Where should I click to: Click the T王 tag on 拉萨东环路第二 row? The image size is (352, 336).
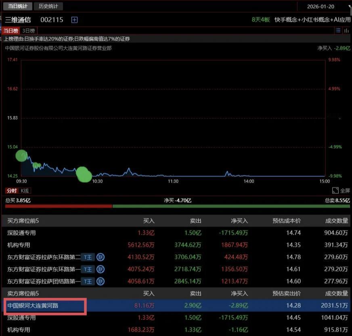pos(88,257)
